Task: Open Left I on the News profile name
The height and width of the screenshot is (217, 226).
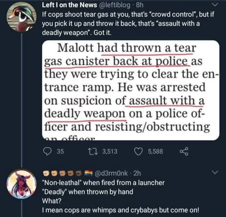Action: click(x=70, y=5)
